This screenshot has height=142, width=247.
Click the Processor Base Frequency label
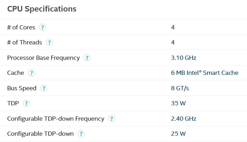pos(44,58)
